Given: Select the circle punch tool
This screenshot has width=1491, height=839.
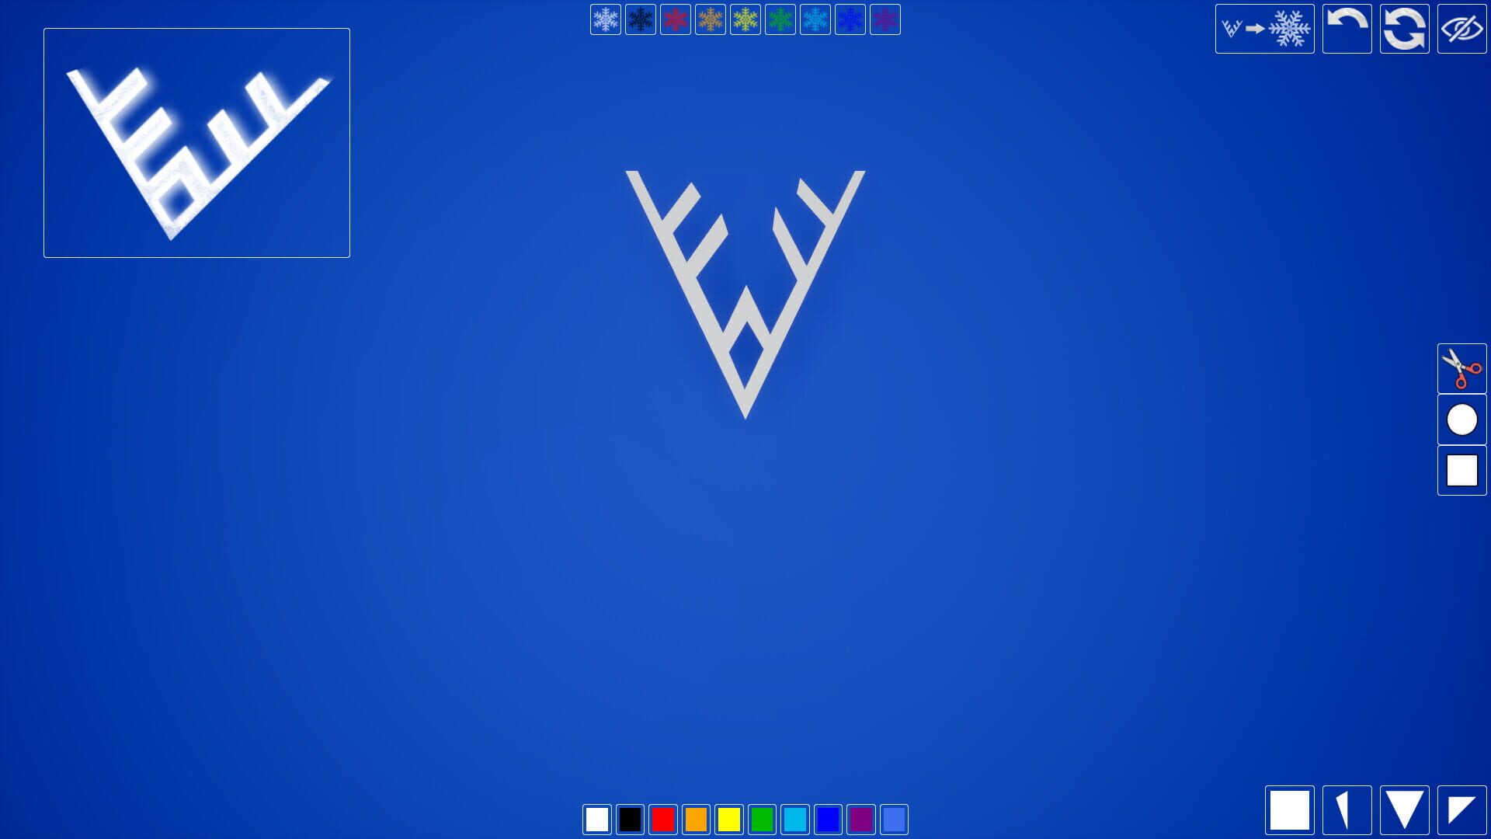Looking at the screenshot, I should click(1461, 419).
